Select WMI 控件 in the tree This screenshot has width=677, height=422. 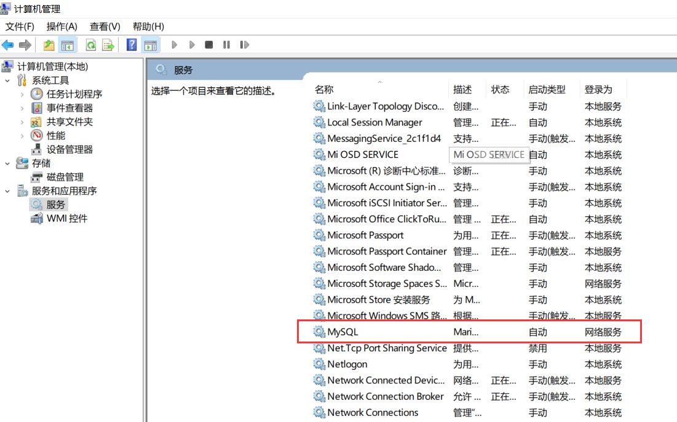click(67, 218)
